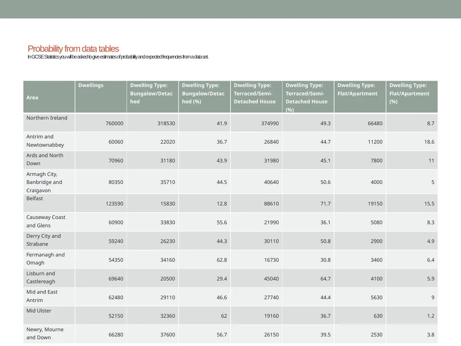
Task: Click the value 19150
Action: click(375, 204)
